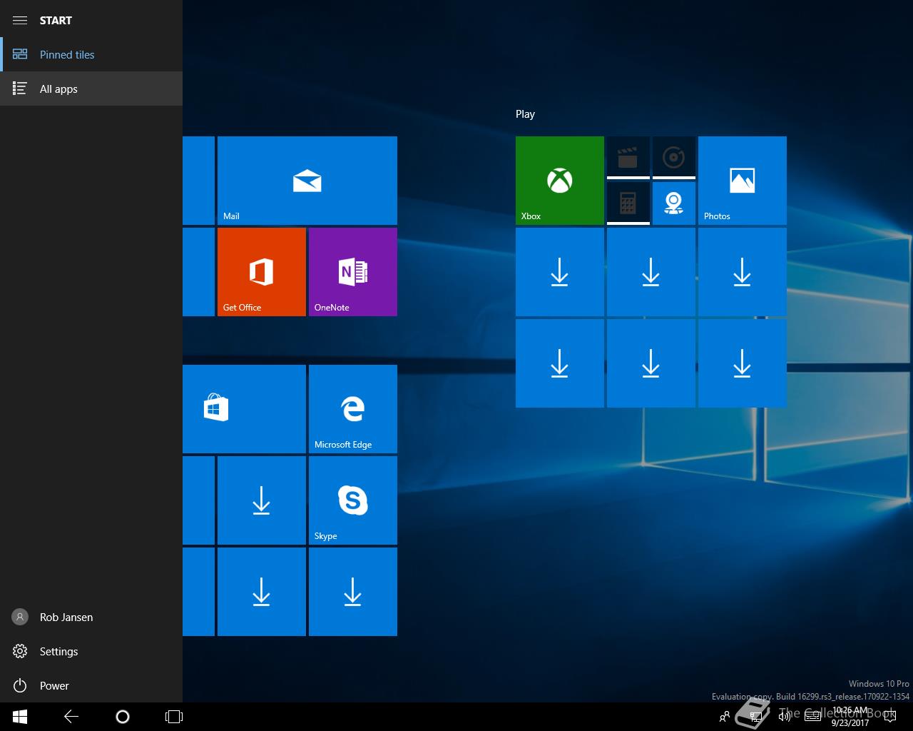This screenshot has width=913, height=731.
Task: Collapse the START hamburger menu
Action: 20,20
